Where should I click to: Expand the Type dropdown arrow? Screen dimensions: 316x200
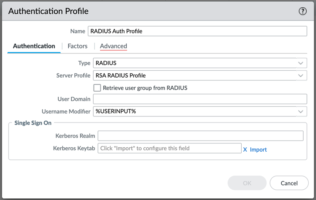point(301,63)
